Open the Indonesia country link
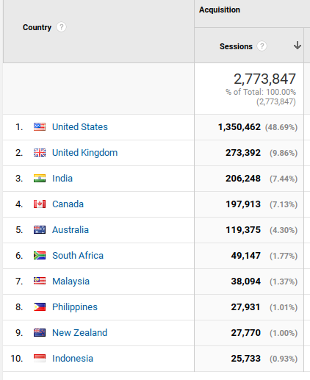Image resolution: width=310 pixels, height=380 pixels. [73, 359]
